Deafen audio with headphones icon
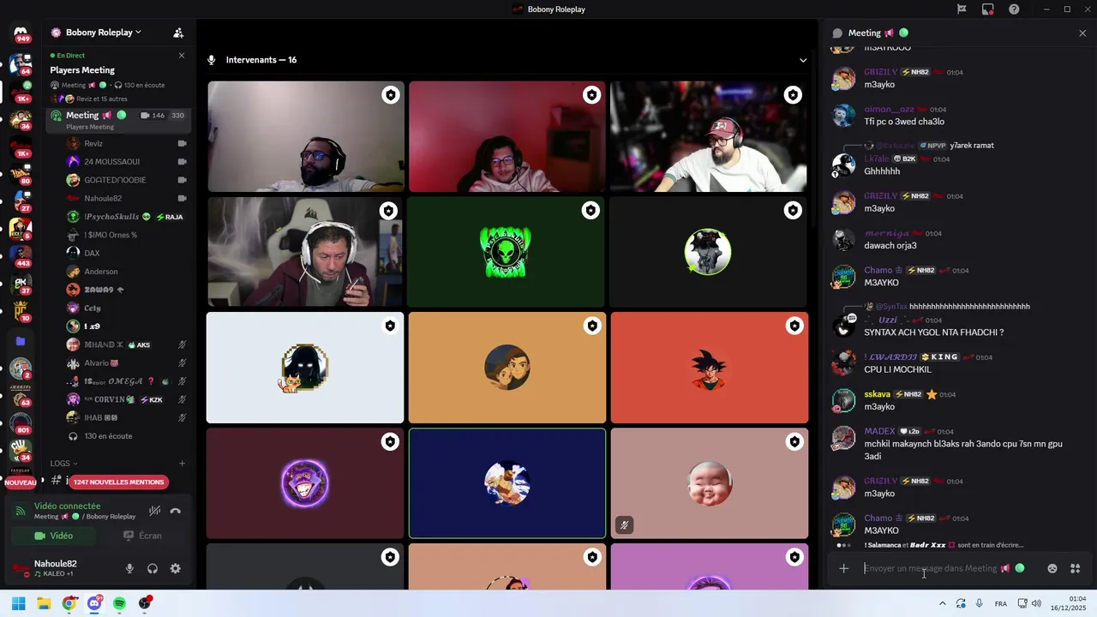 (153, 568)
